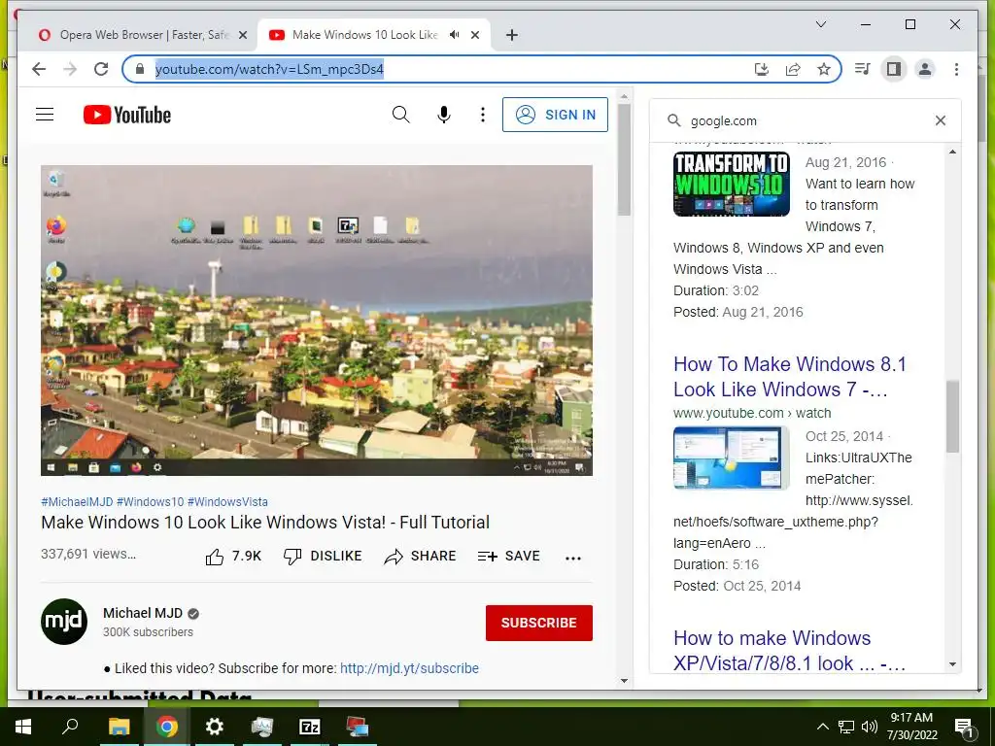Open the taskbar clock and date
Image resolution: width=995 pixels, height=746 pixels.
pyautogui.click(x=911, y=727)
